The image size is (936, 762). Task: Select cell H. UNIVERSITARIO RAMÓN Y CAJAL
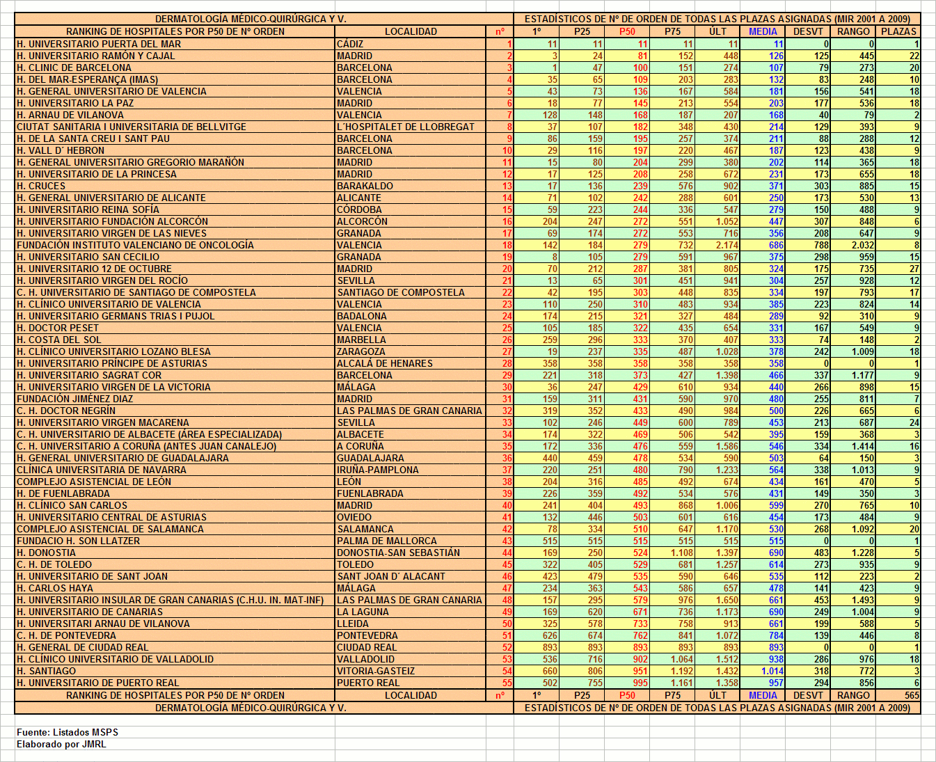(x=175, y=56)
